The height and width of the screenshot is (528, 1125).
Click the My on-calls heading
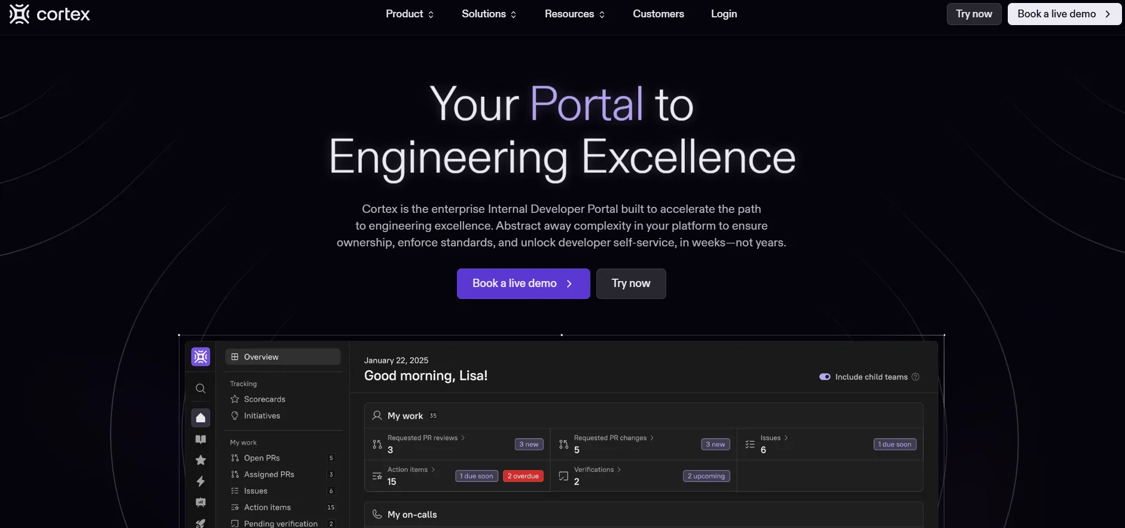412,514
